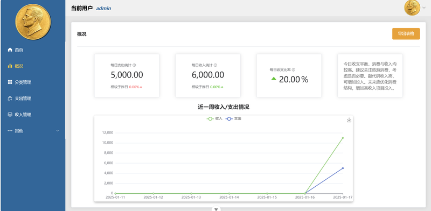Viewport: 431px width, 211px height.
Task: Click the 概况 panel heading
Action: coord(82,34)
